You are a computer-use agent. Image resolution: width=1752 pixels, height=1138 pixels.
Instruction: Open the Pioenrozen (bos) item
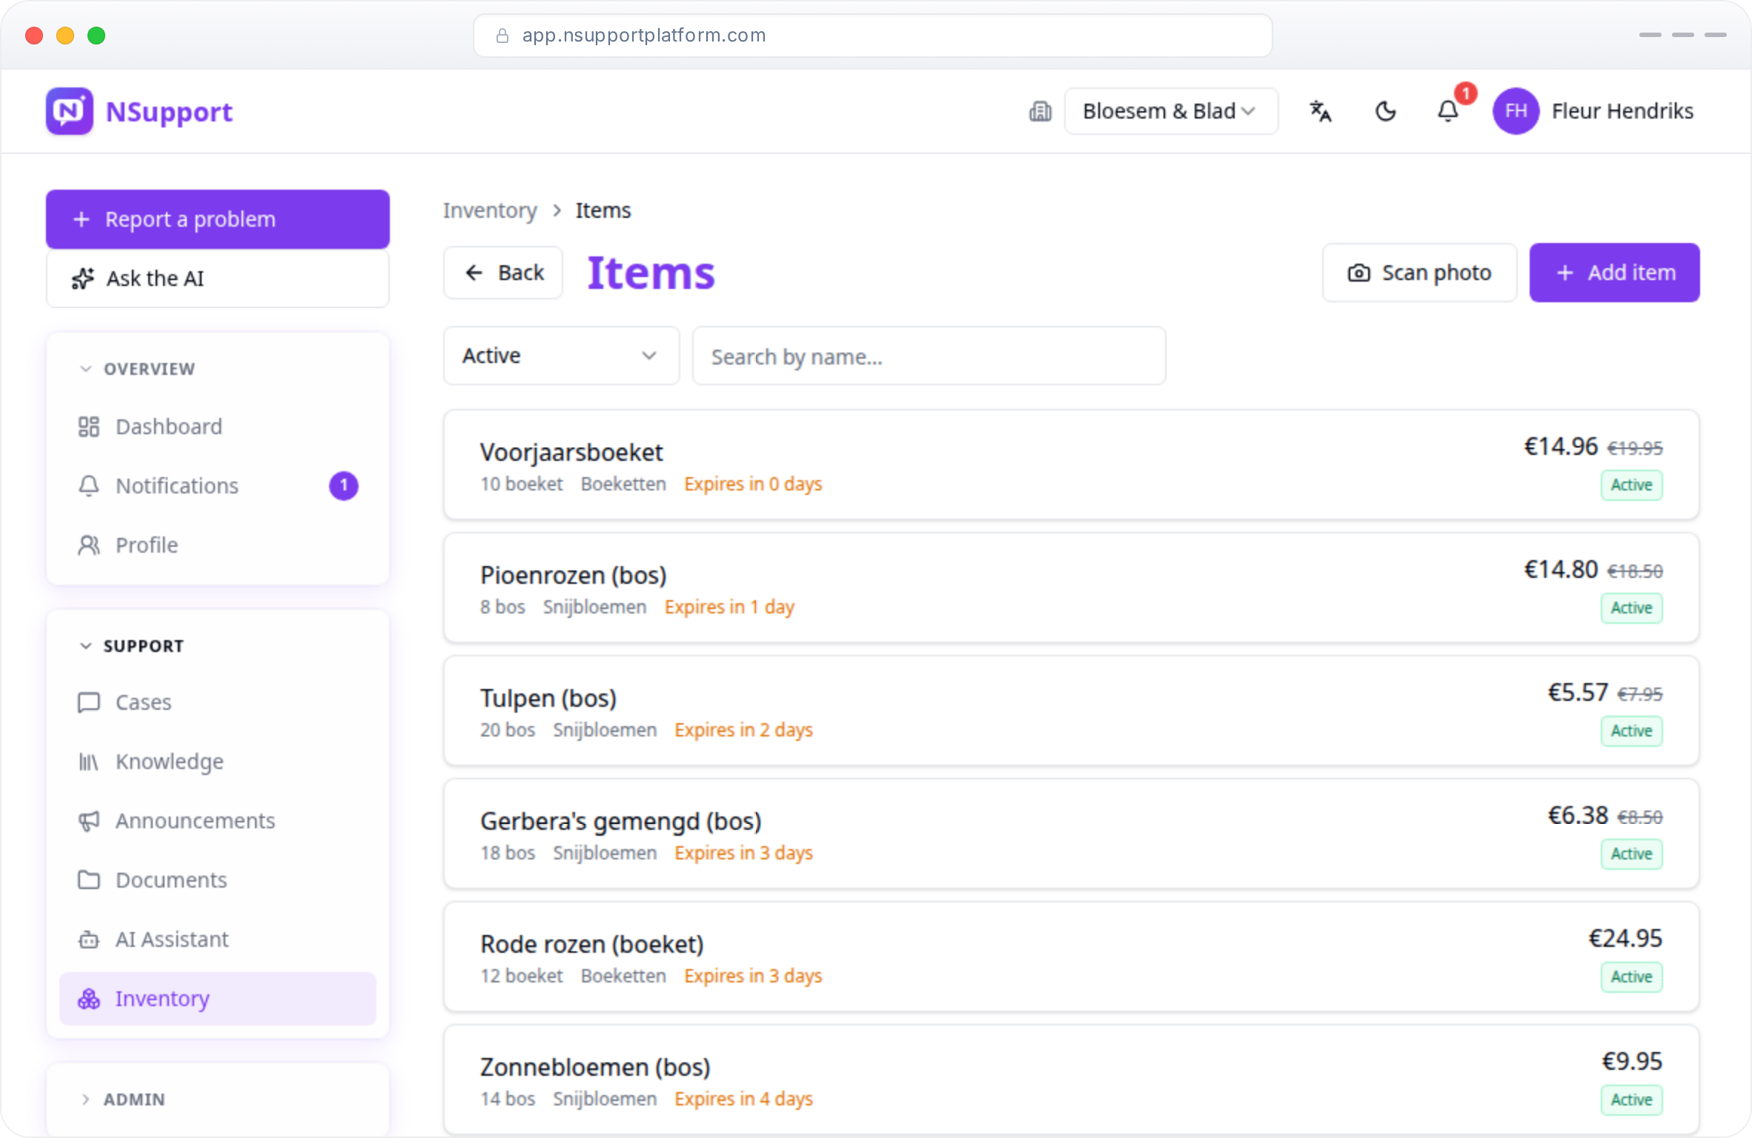click(x=1071, y=588)
